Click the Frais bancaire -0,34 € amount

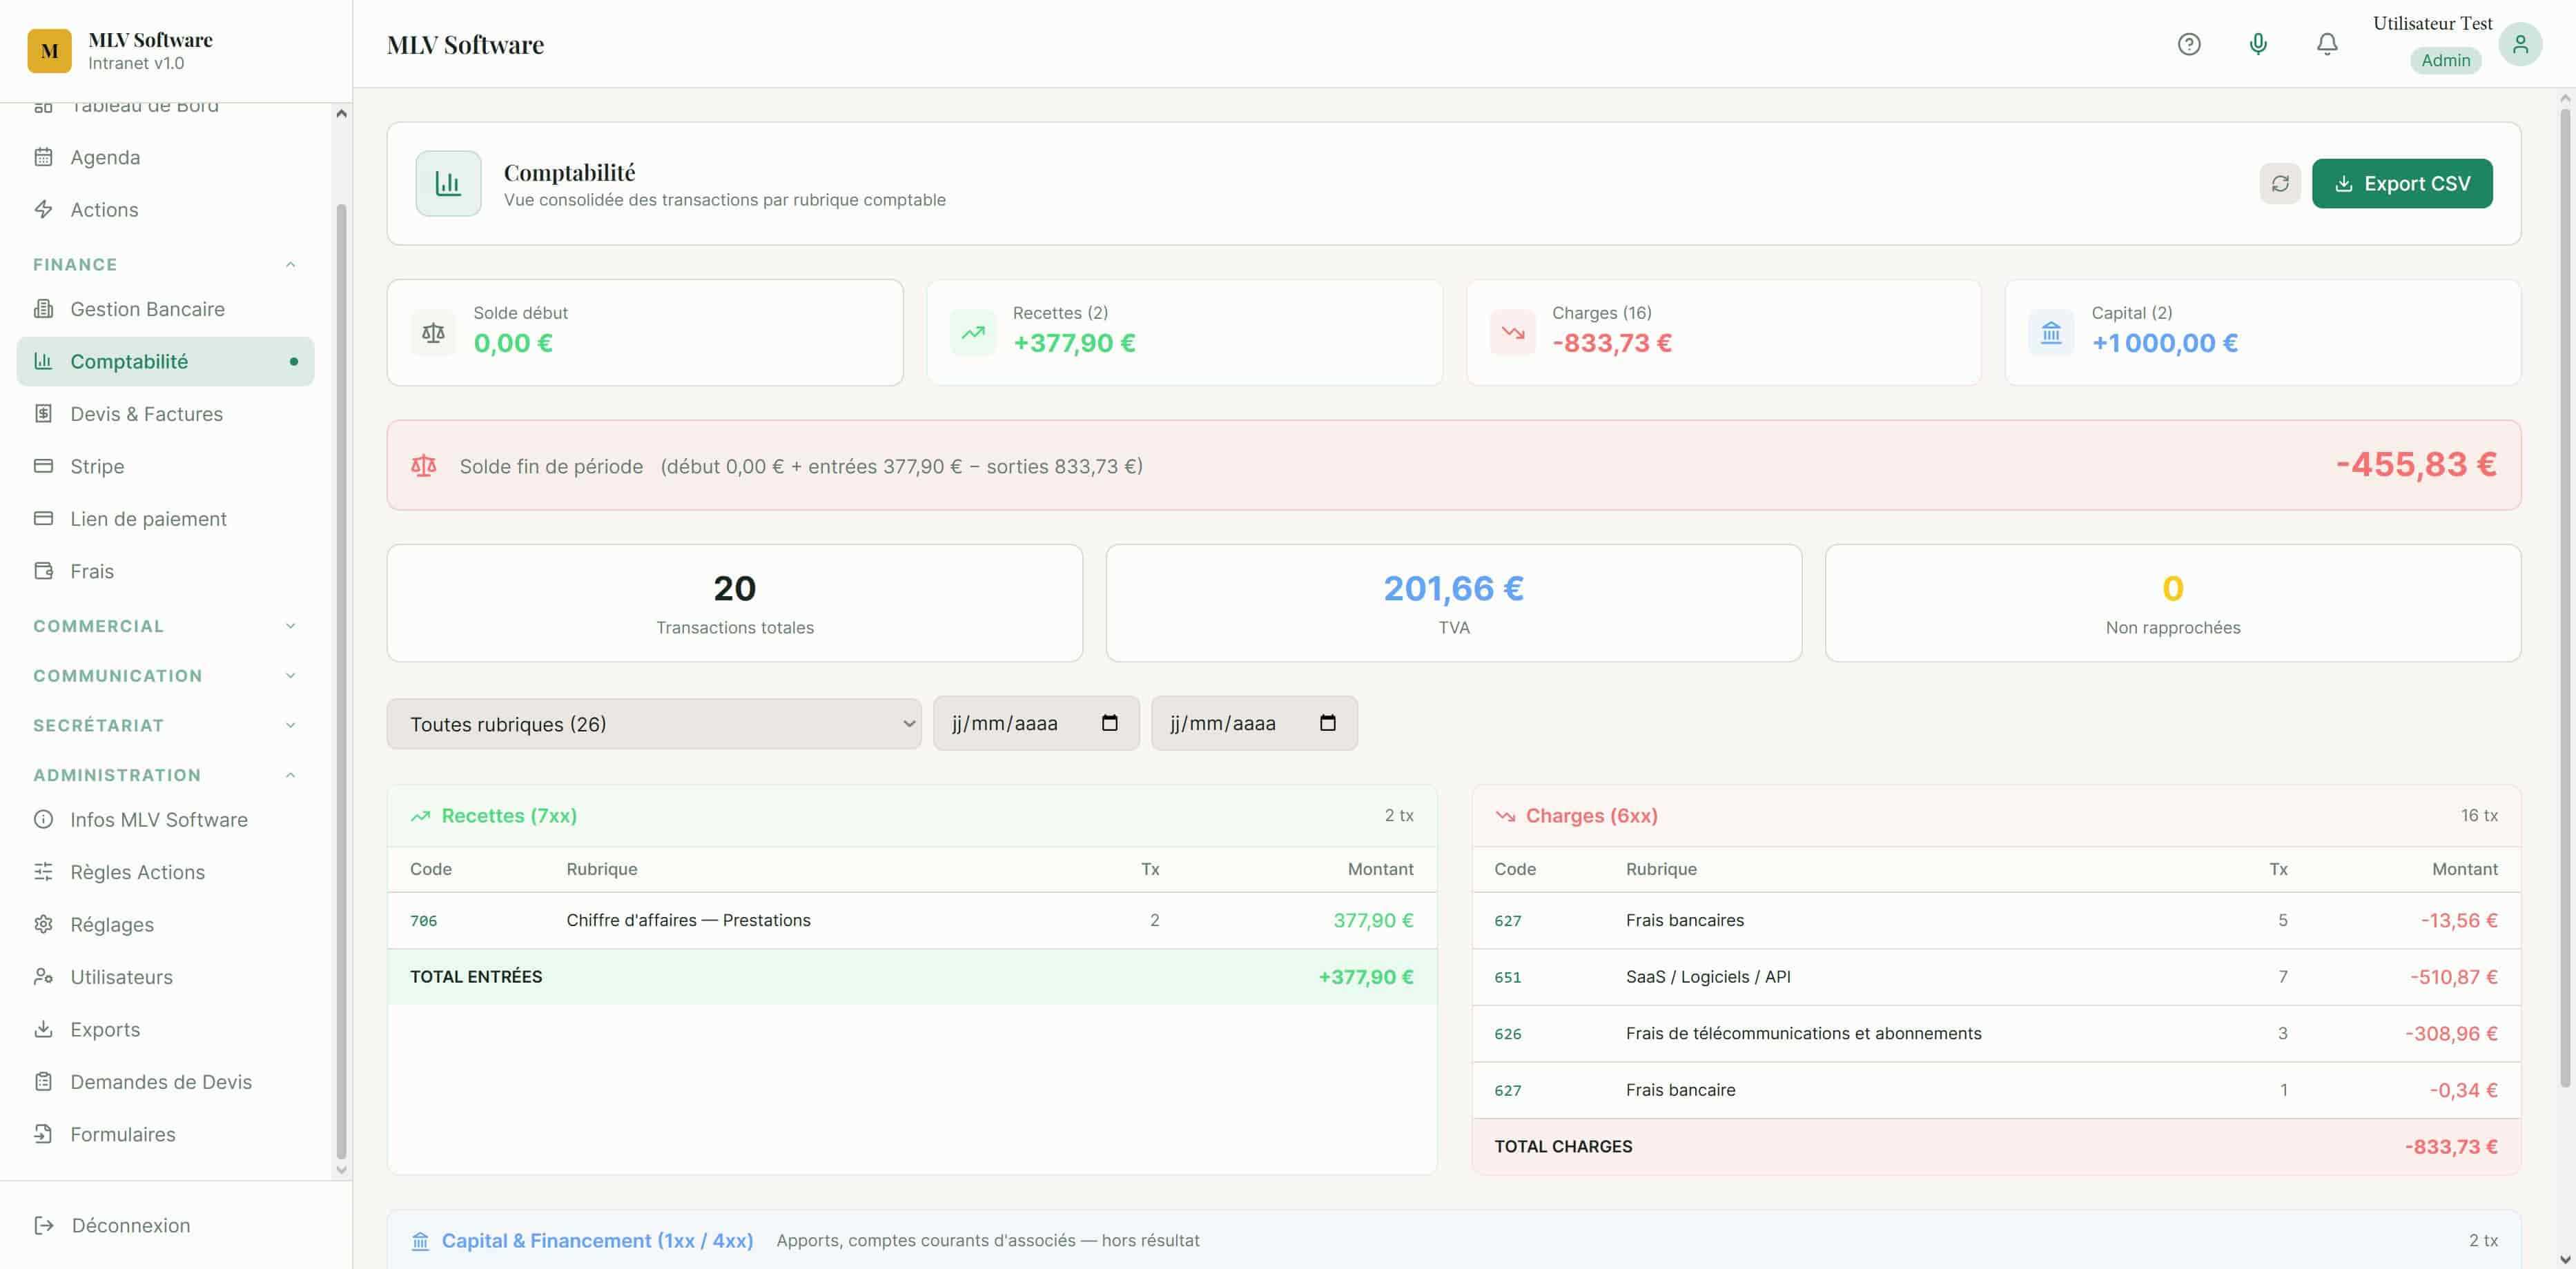coord(2463,1090)
